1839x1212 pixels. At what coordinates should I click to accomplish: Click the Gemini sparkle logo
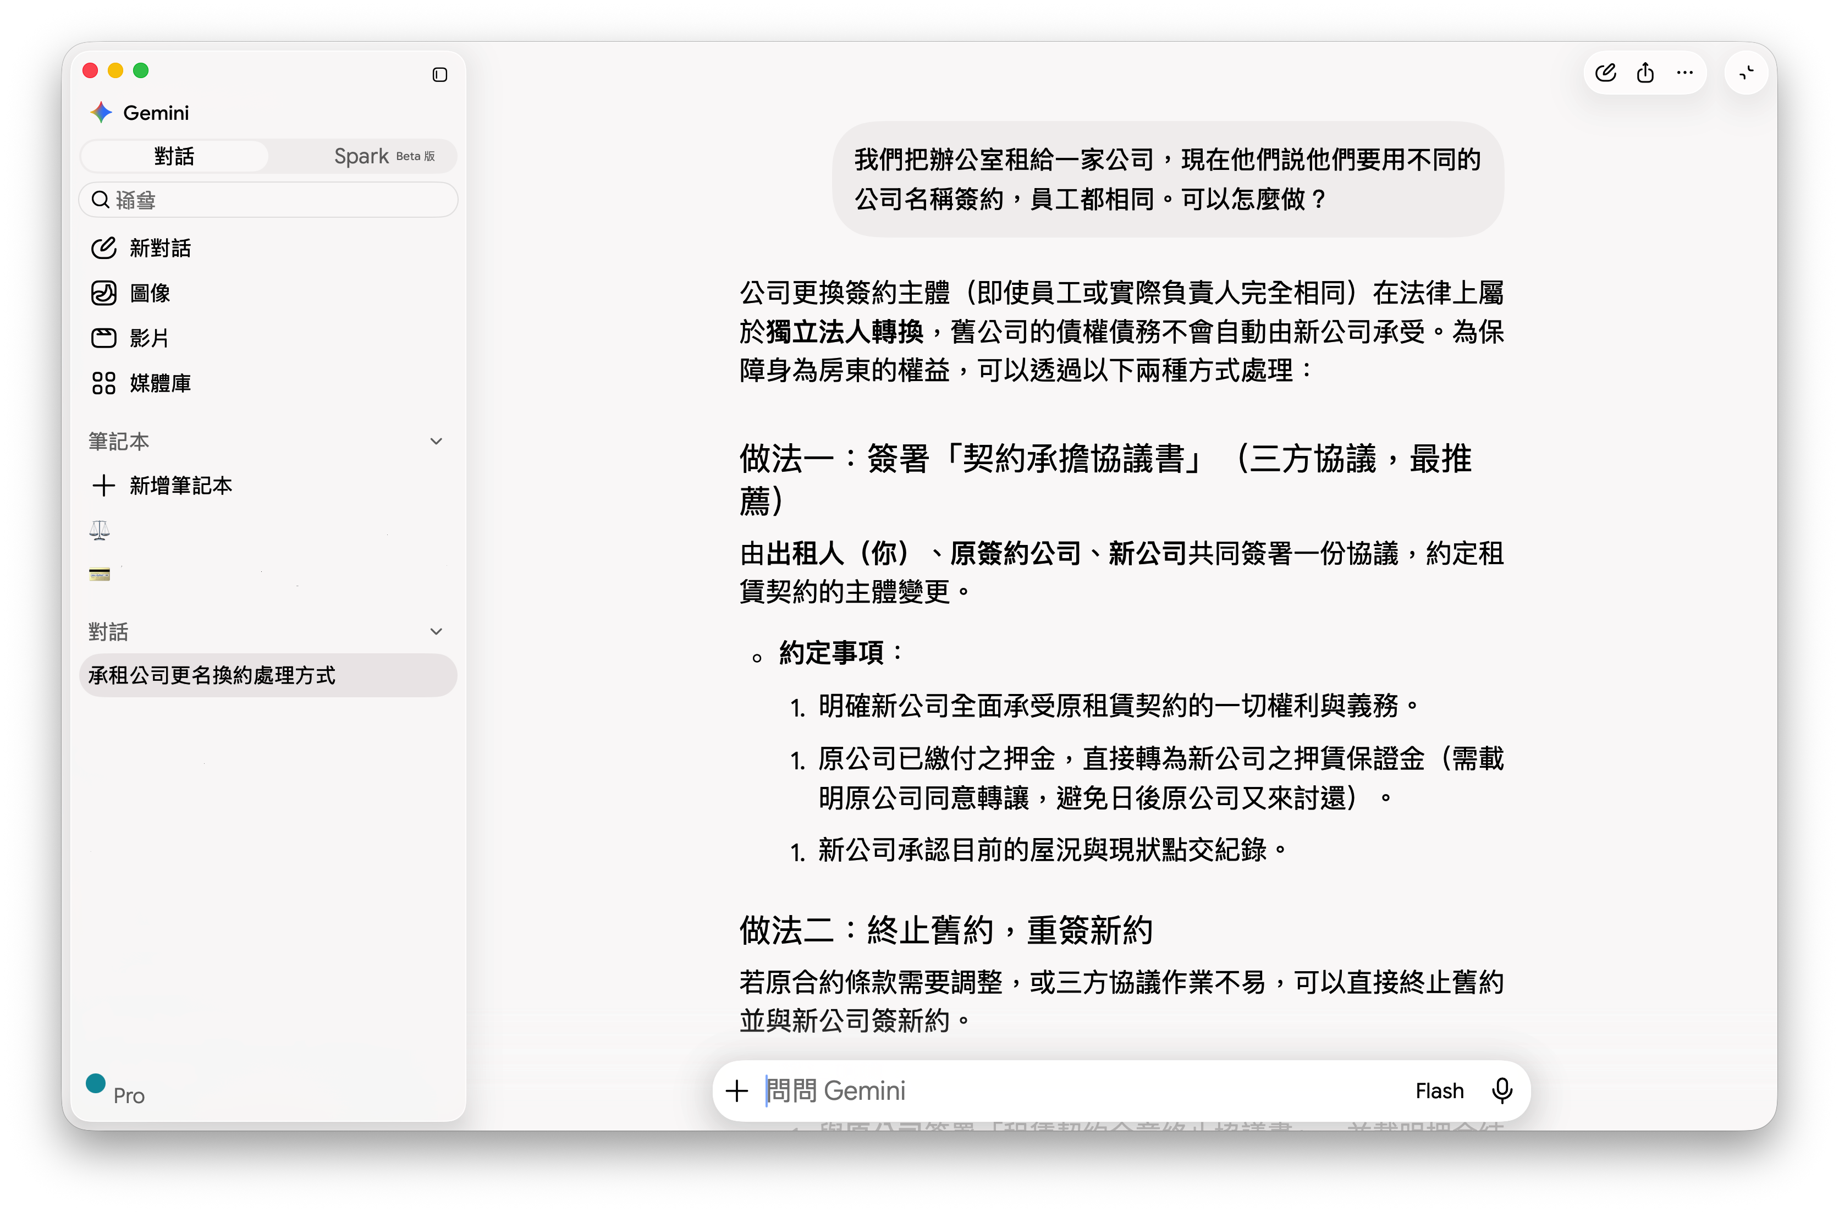pyautogui.click(x=101, y=112)
